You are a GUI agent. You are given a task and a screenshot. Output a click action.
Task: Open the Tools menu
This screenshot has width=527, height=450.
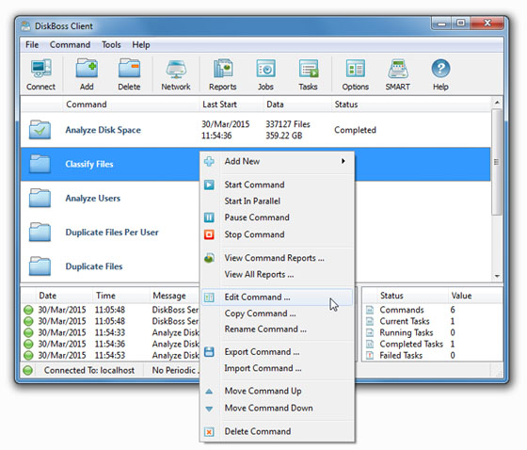pyautogui.click(x=111, y=45)
